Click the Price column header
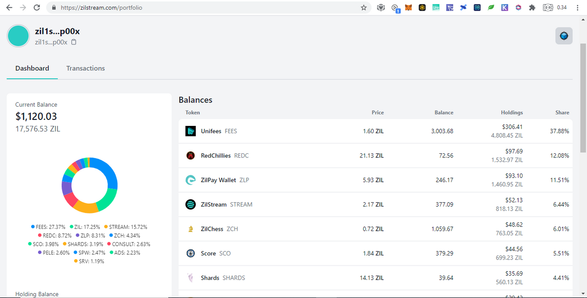The height and width of the screenshot is (298, 587). coord(378,113)
